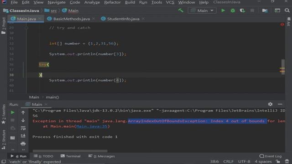Open the Navigate menu
Viewport: 292px width, 164px height.
(57, 2)
